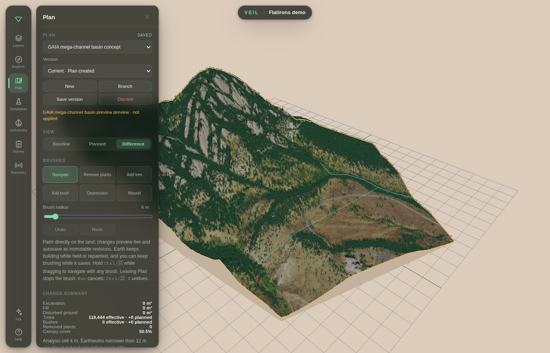Image resolution: width=550 pixels, height=353 pixels.
Task: Click the VEIL brand text
Action: 251,13
